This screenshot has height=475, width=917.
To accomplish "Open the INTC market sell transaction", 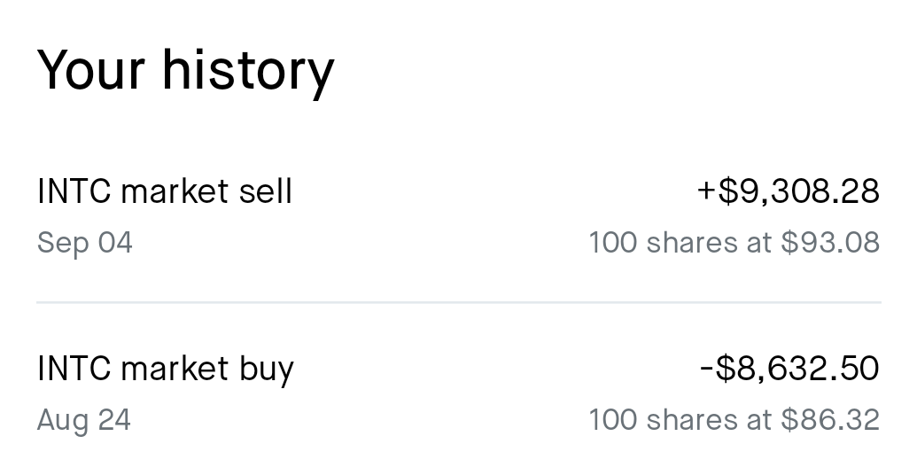I will [459, 216].
